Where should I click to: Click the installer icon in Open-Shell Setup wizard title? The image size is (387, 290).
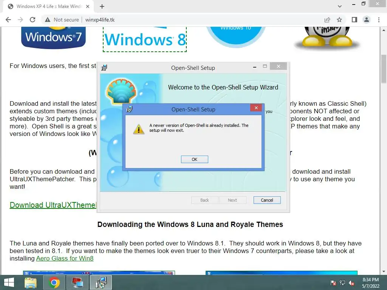coord(104,67)
